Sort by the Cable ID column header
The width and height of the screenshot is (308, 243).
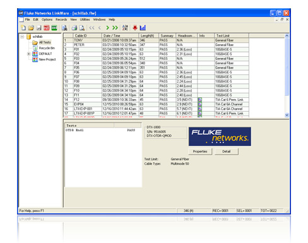[x=87, y=35]
